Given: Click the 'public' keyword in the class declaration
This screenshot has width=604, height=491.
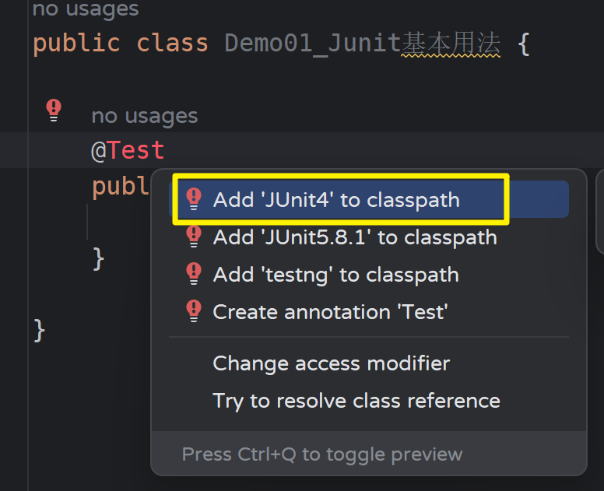Looking at the screenshot, I should (x=76, y=43).
